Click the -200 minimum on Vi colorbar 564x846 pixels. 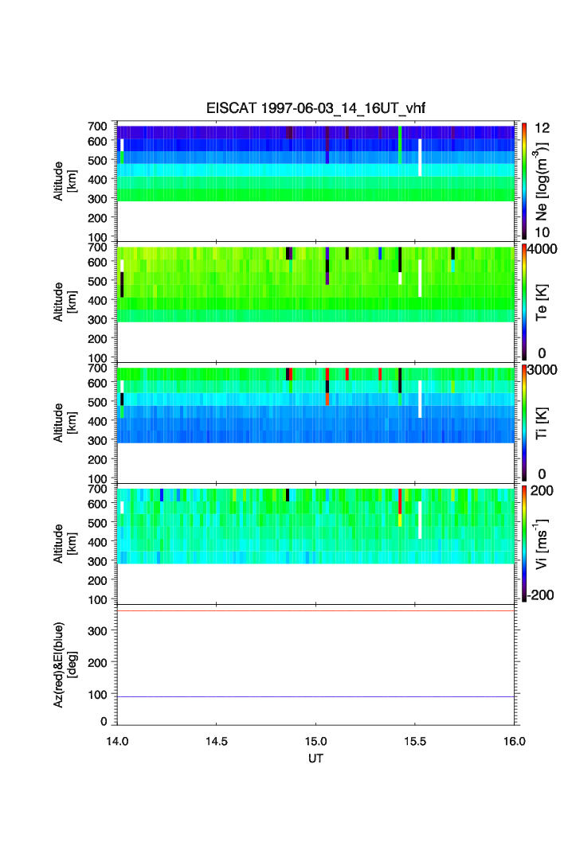pos(541,595)
